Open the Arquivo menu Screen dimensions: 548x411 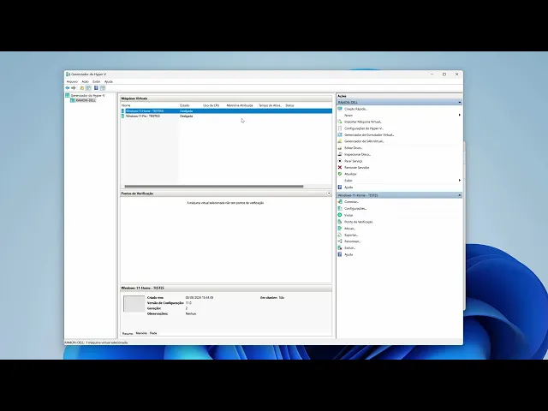[72, 81]
